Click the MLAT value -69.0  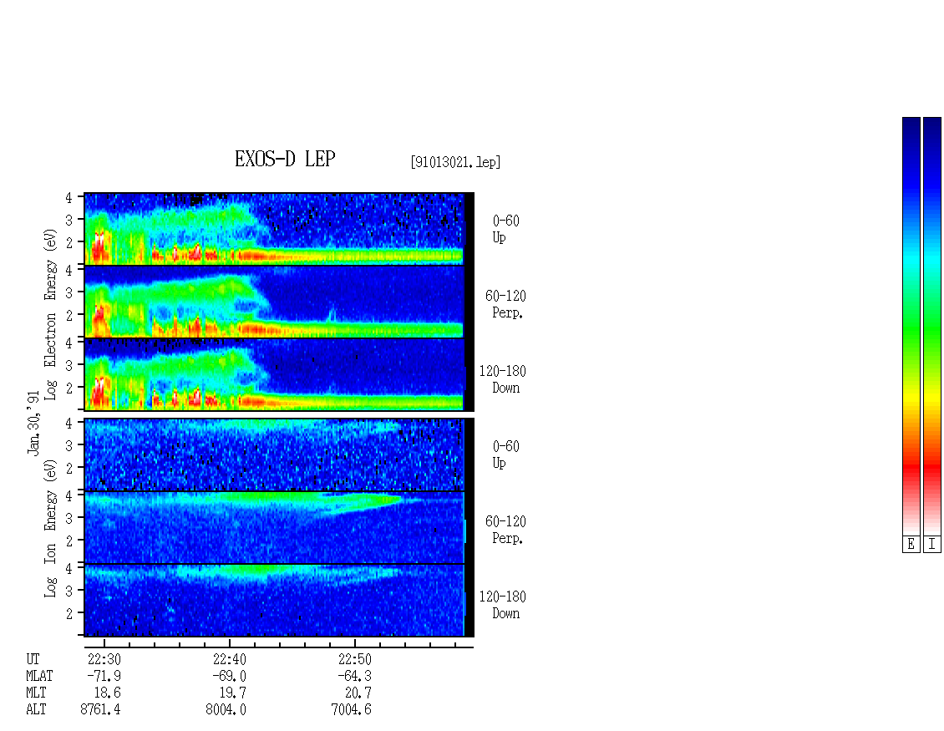(x=229, y=676)
